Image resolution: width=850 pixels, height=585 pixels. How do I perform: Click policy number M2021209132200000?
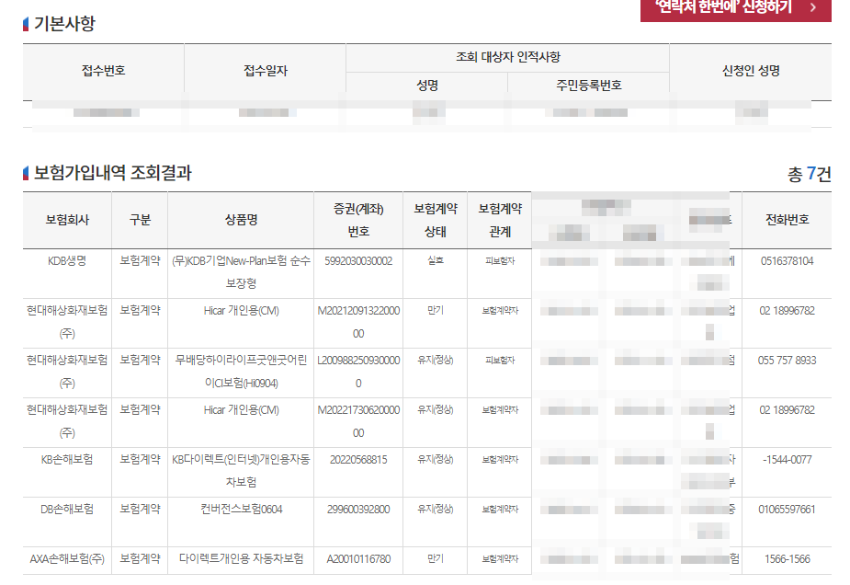pyautogui.click(x=358, y=322)
